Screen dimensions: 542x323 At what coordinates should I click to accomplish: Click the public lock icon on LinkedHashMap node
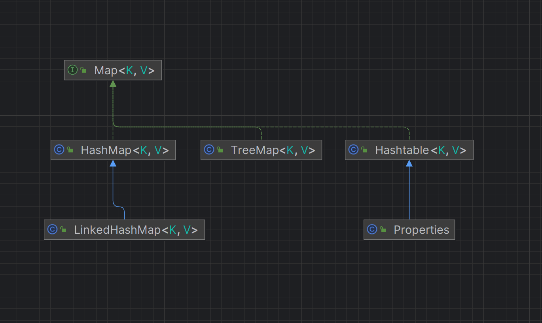point(63,230)
